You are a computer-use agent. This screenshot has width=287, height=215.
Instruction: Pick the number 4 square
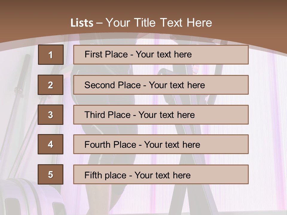click(x=51, y=144)
